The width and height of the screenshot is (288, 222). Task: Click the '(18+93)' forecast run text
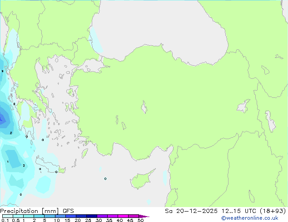click(x=273, y=211)
